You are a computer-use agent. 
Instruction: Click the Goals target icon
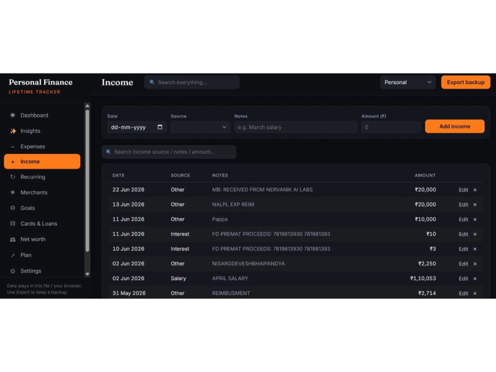[x=13, y=208]
